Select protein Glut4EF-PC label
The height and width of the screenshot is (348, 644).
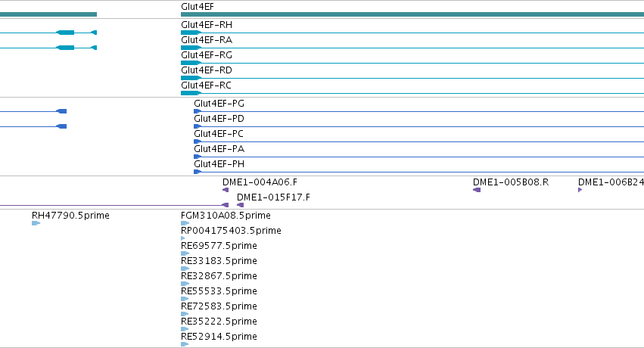[x=219, y=134]
